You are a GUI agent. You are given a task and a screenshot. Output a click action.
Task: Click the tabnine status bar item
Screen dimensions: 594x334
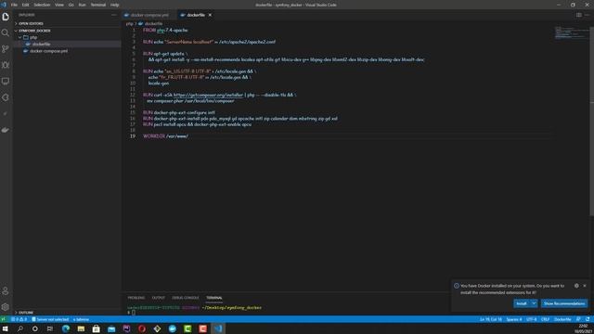point(81,319)
